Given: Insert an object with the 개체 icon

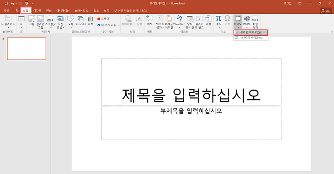Looking at the screenshot, I should [208, 20].
